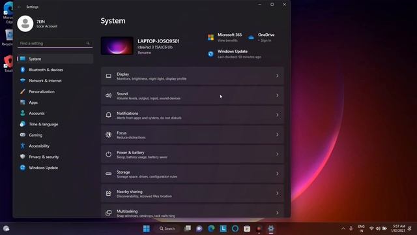Image resolution: width=417 pixels, height=235 pixels.
Task: Click the Time & language globe icon
Action: point(23,124)
